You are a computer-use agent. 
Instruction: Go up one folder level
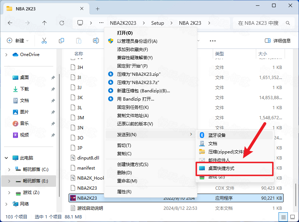pyautogui.click(x=45, y=23)
